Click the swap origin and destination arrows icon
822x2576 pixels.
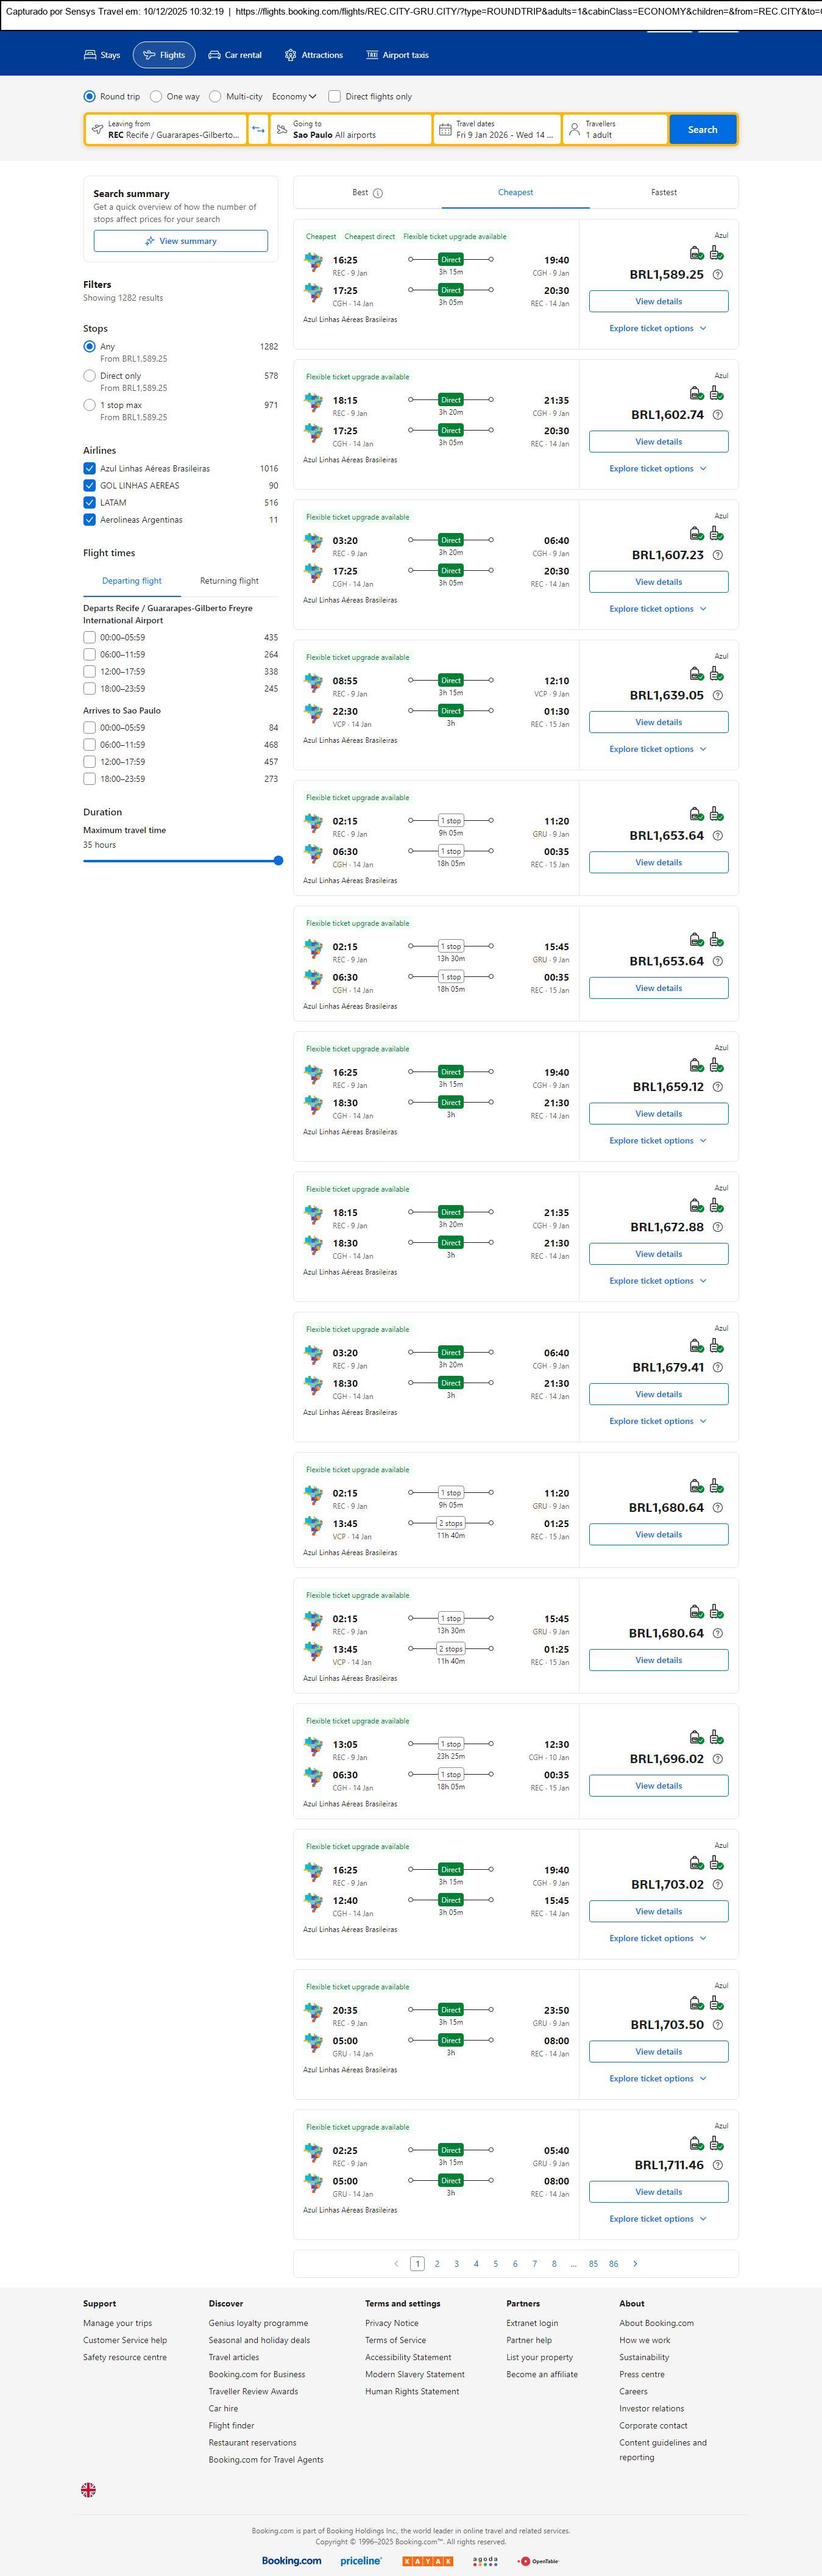258,129
